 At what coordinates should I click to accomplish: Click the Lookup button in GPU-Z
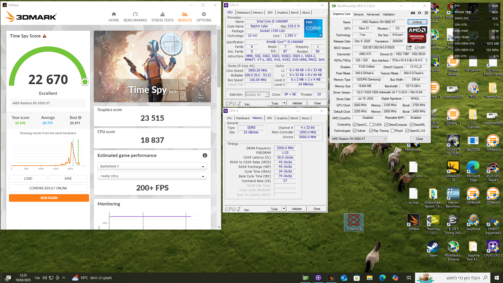click(x=417, y=22)
